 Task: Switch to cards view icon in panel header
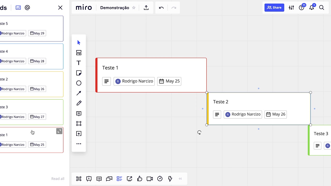[x=18, y=8]
